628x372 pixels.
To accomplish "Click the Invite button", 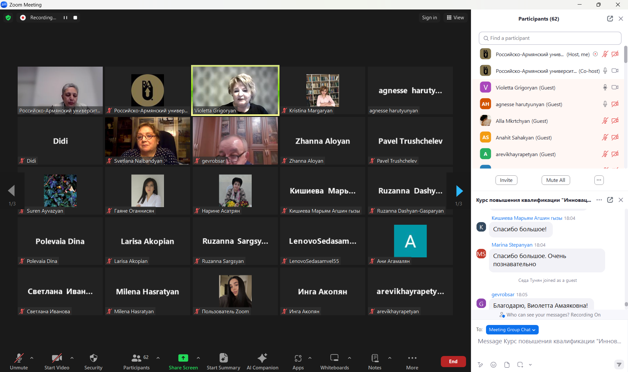I will [506, 180].
